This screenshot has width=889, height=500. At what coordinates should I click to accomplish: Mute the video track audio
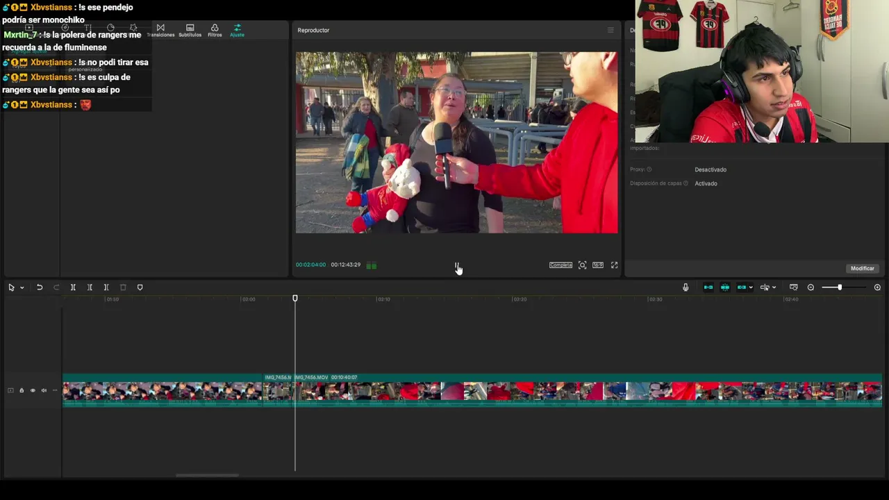click(x=44, y=390)
